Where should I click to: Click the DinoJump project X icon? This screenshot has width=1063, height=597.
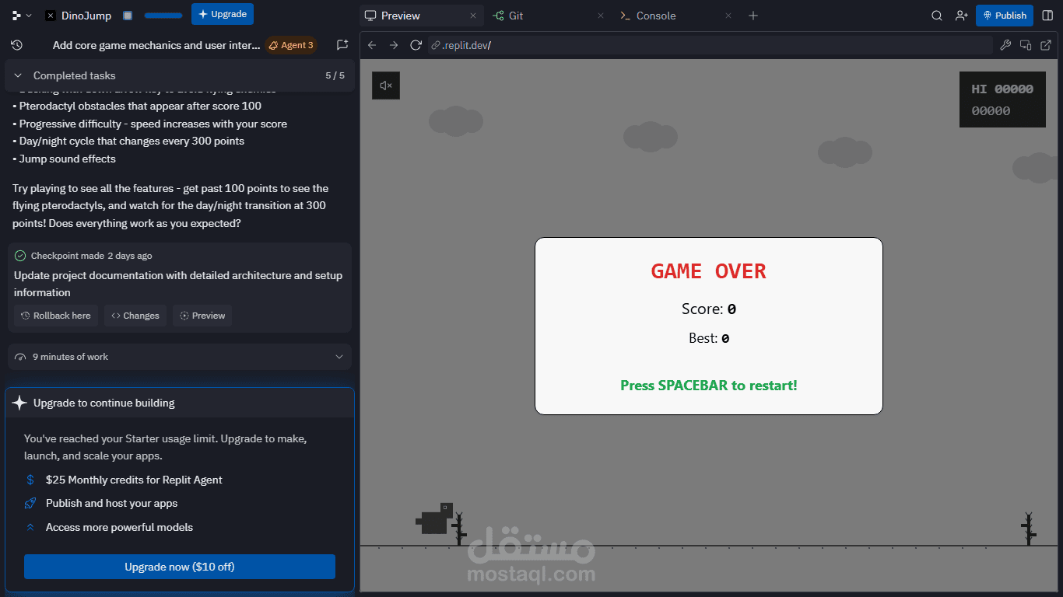pos(51,16)
